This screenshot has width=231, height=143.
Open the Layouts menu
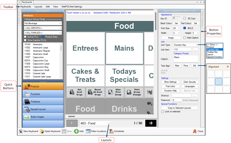point(38,7)
